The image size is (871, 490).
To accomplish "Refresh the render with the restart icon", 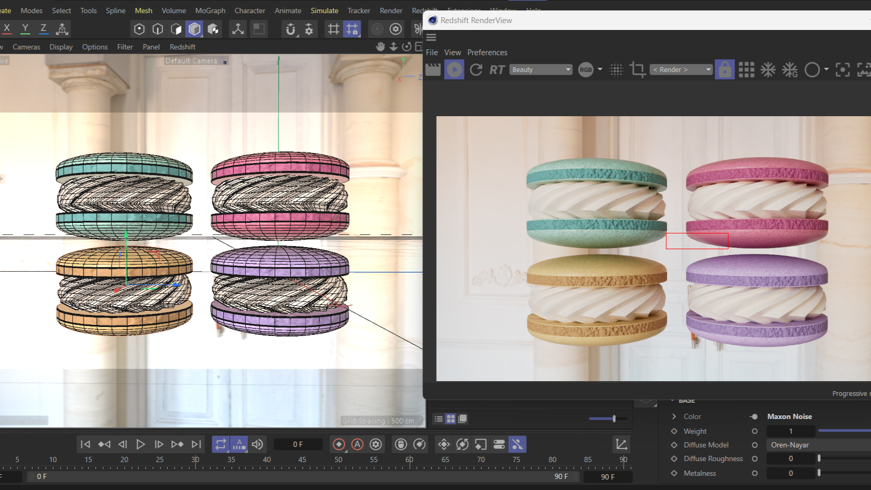I will click(476, 69).
